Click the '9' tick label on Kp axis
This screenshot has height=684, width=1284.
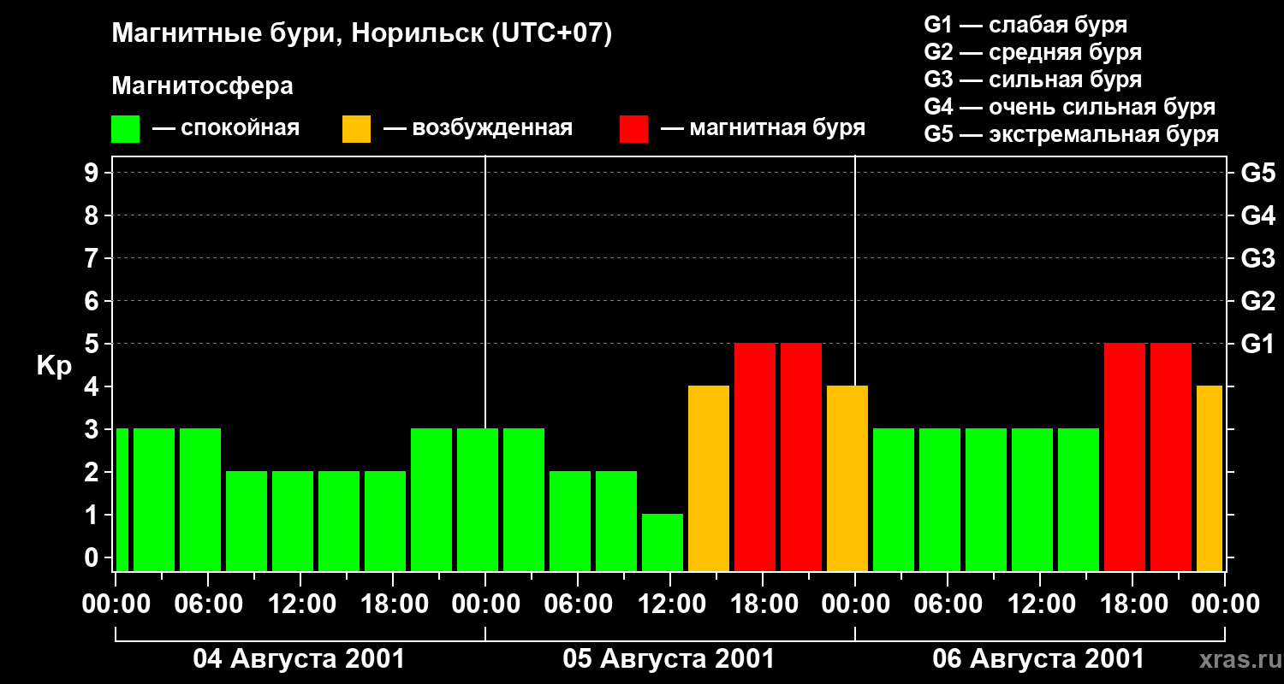(93, 173)
